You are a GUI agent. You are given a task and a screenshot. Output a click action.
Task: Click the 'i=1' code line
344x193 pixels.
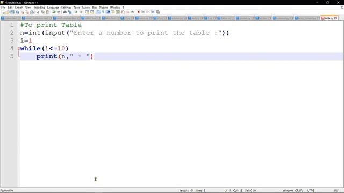coord(26,41)
